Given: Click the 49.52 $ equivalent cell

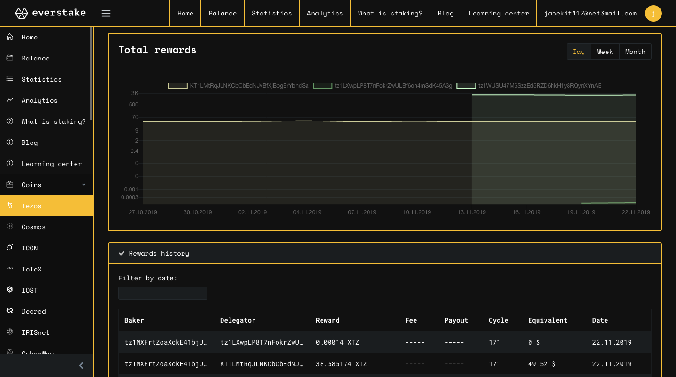Looking at the screenshot, I should 542,364.
